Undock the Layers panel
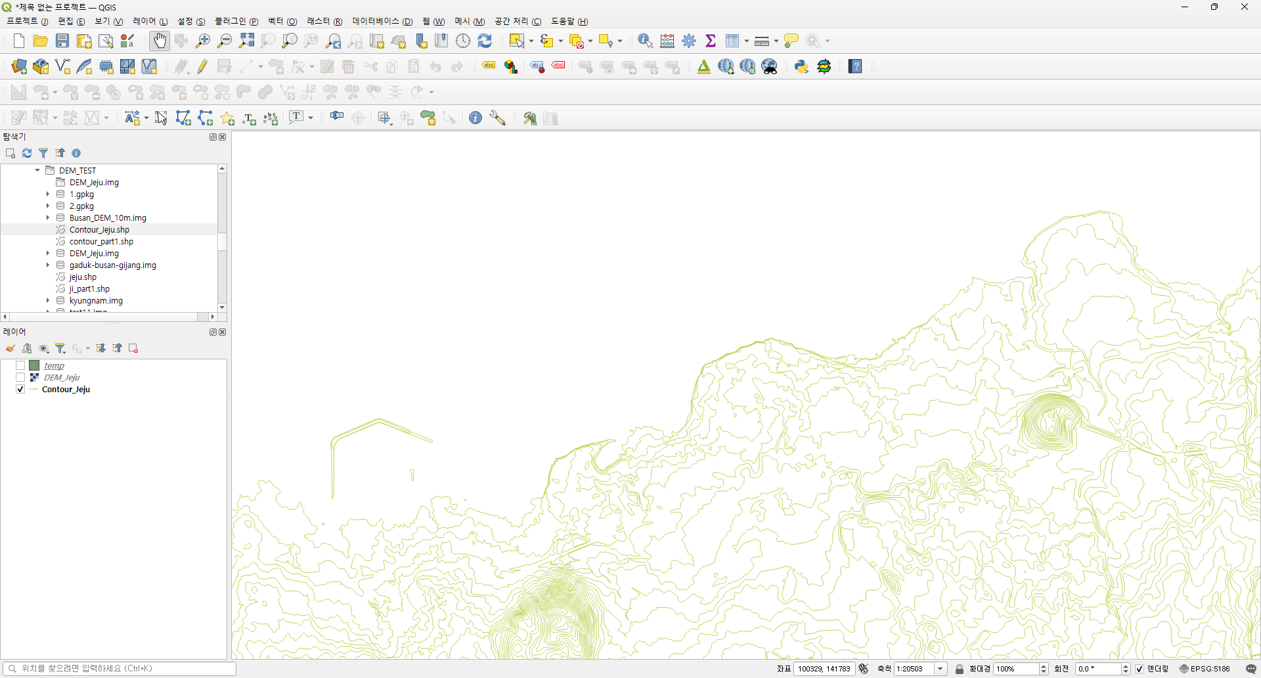 [x=213, y=332]
